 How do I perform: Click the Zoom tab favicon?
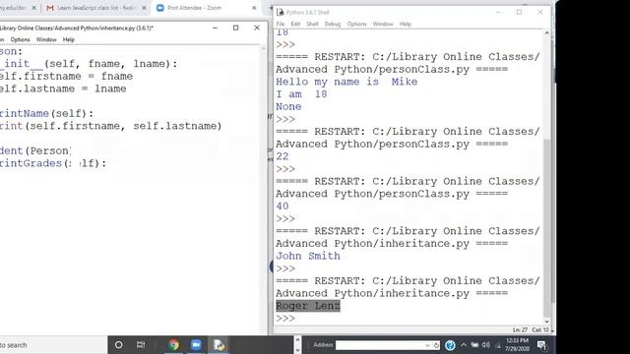coord(159,8)
